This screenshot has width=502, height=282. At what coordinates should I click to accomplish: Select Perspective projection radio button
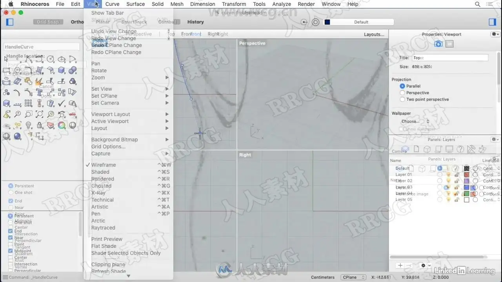pyautogui.click(x=402, y=93)
